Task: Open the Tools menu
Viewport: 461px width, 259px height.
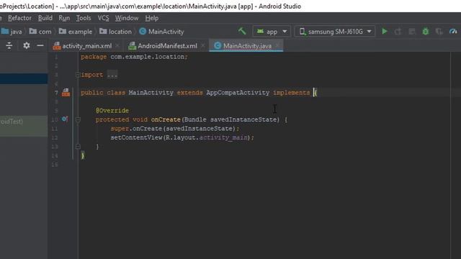Action: pos(84,18)
